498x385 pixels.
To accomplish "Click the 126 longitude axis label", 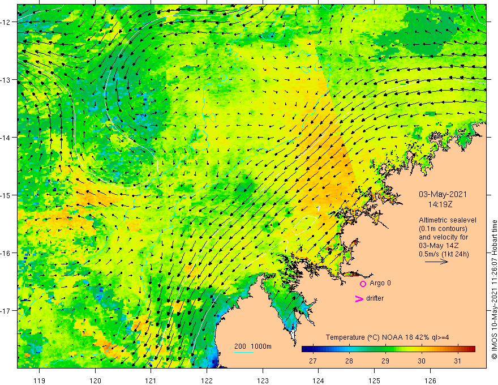I will (430, 381).
